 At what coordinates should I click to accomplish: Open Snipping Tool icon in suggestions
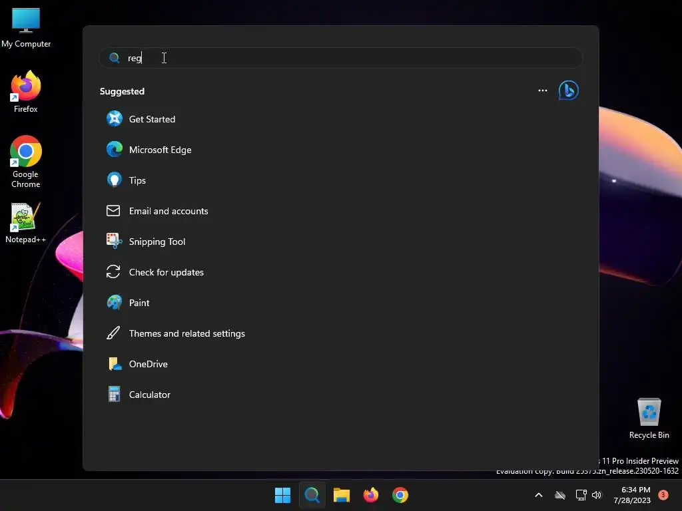115,241
